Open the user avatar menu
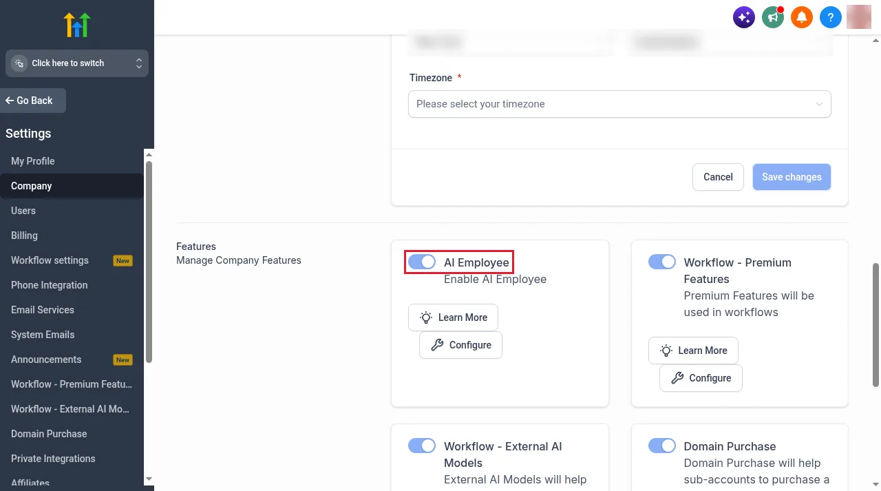The height and width of the screenshot is (491, 881). point(859,17)
